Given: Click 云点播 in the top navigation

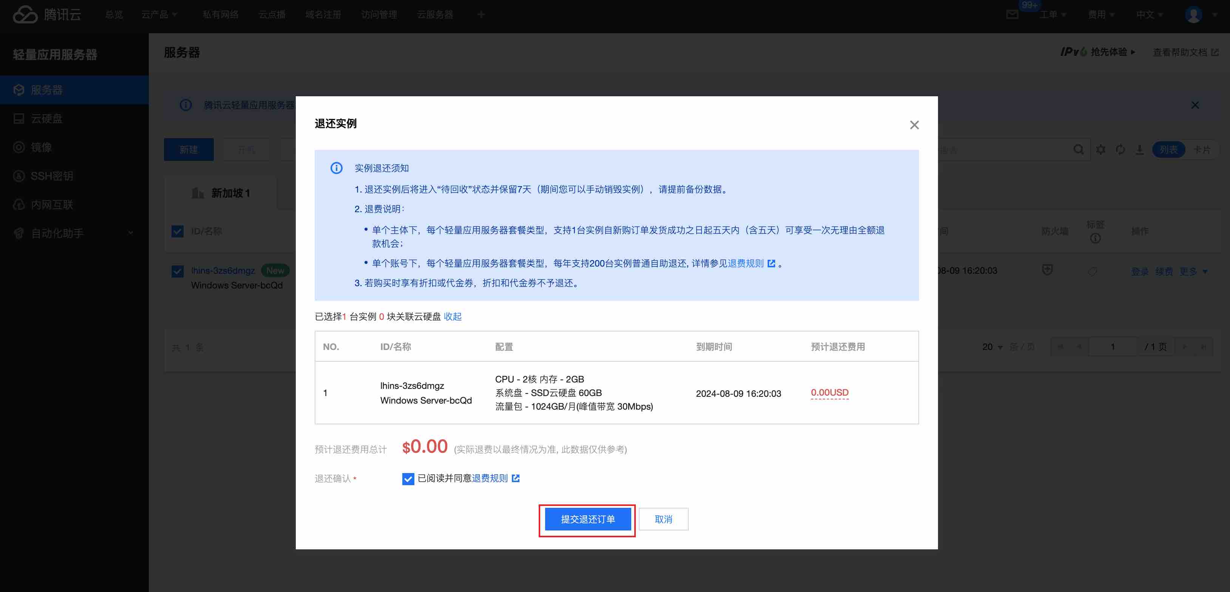Looking at the screenshot, I should (272, 15).
